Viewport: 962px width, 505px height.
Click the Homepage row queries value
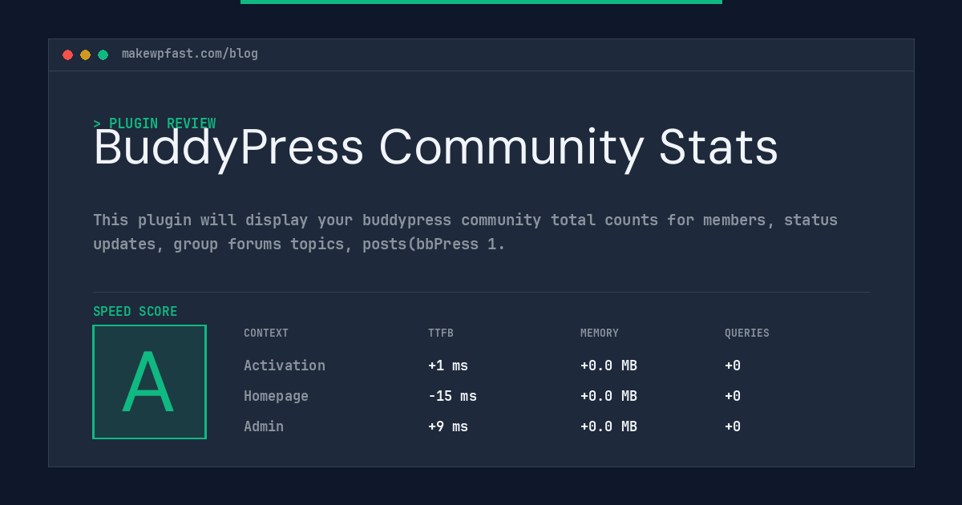point(733,396)
